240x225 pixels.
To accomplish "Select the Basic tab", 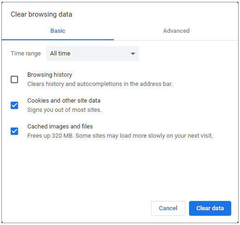I will click(x=58, y=31).
